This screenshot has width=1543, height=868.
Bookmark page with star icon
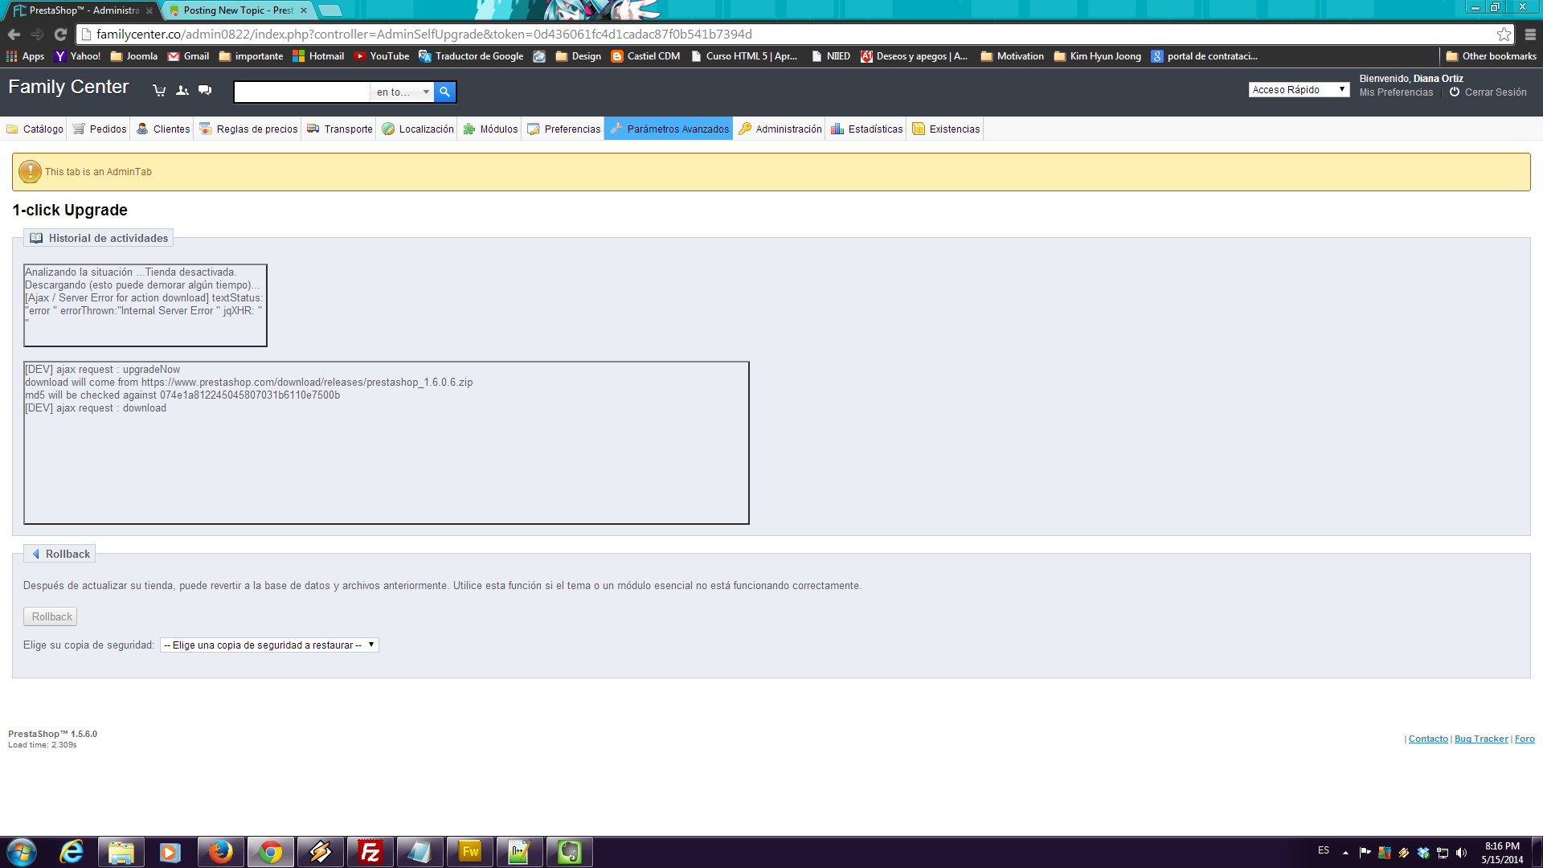click(x=1504, y=35)
